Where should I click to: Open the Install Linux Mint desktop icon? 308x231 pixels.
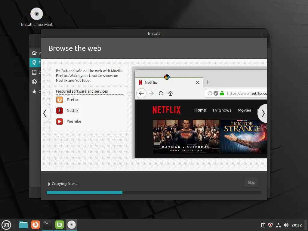pos(37,17)
